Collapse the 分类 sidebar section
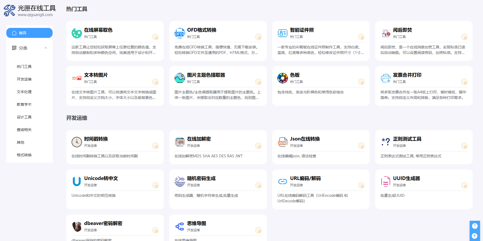Screen dimensions: 483x241 tap(46, 48)
